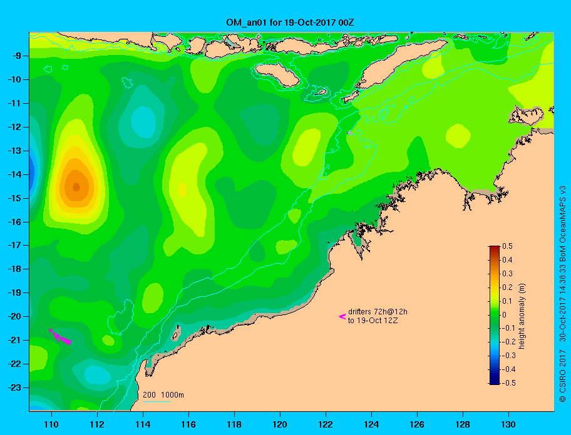
Task: Click the "200 1000m" contour legend label
Action: pos(163,394)
